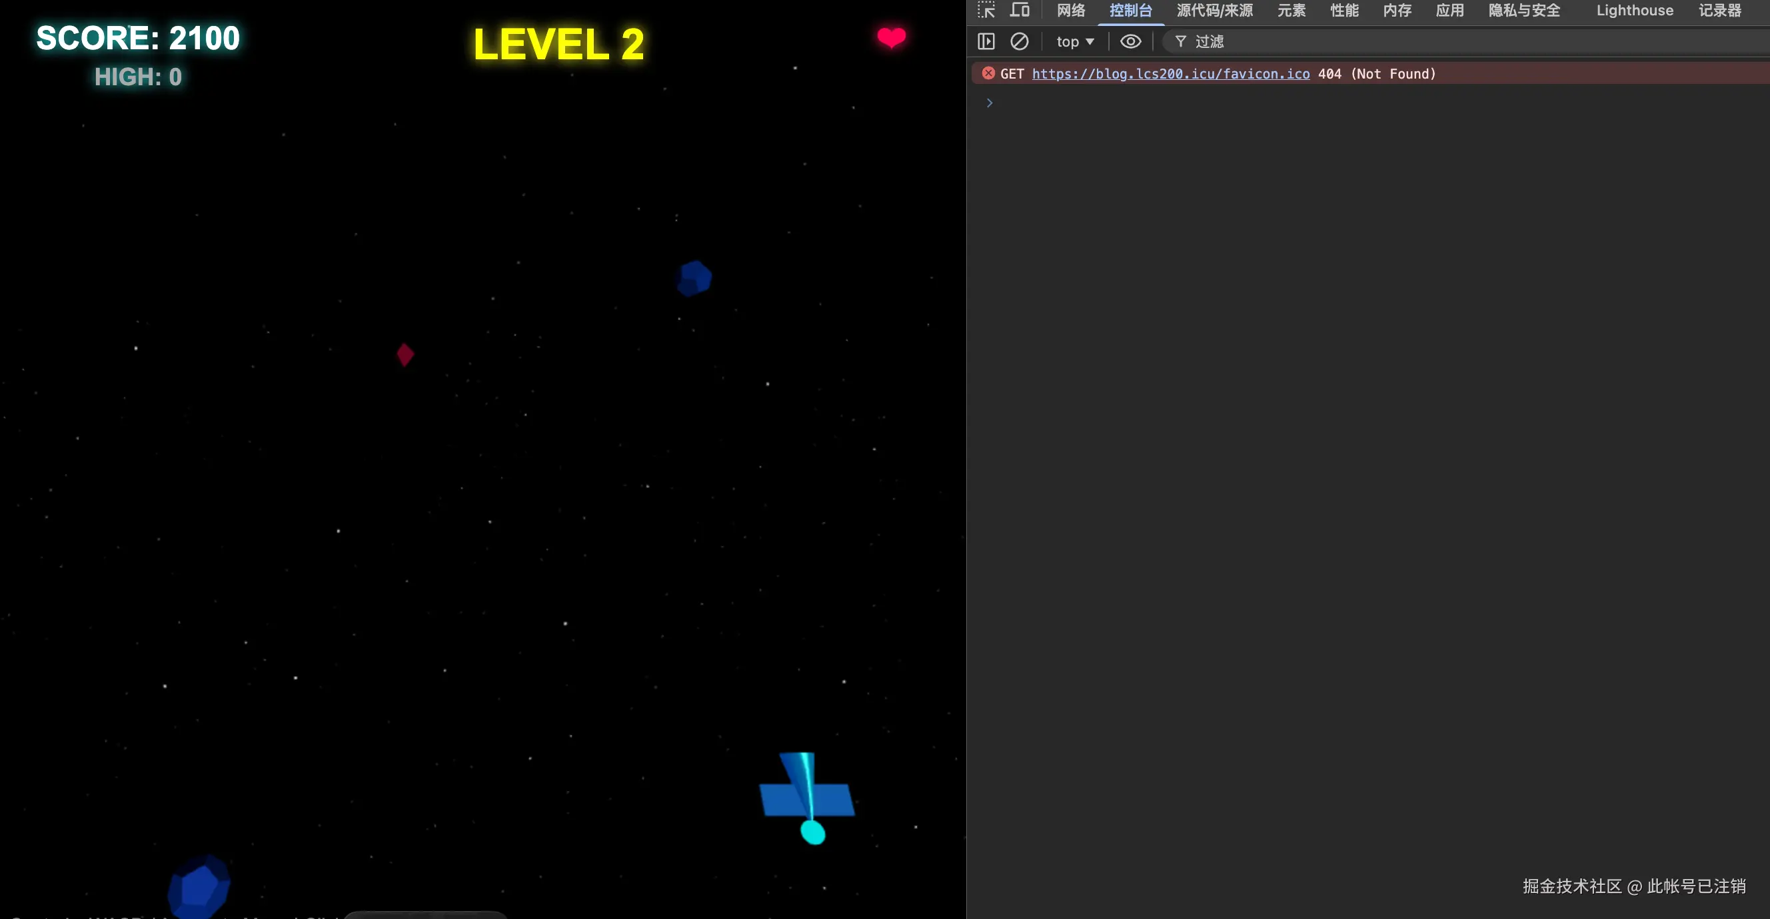Show the console sidebar panel icon
The height and width of the screenshot is (919, 1770).
click(986, 42)
